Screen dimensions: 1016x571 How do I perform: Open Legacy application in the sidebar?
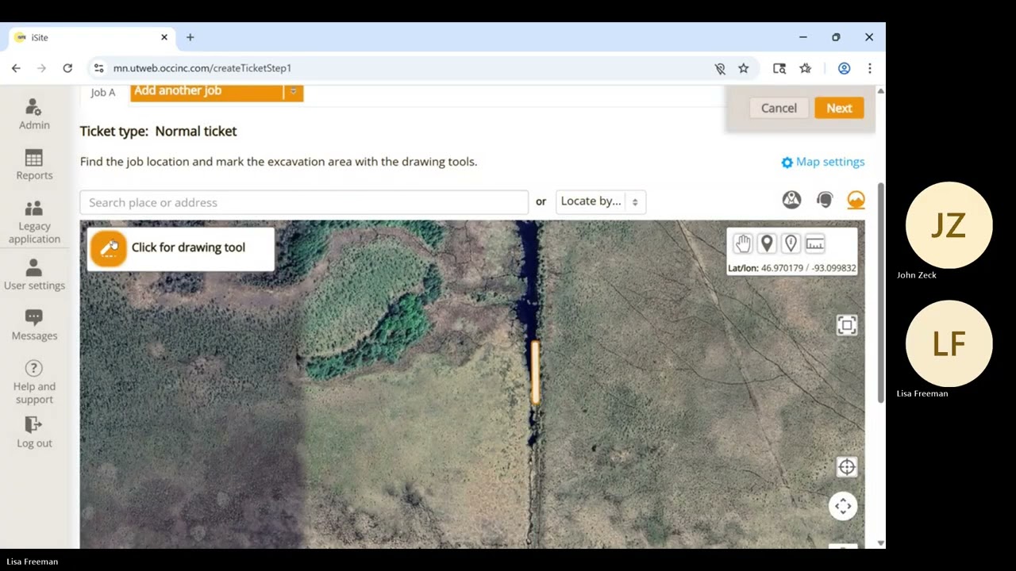click(34, 222)
